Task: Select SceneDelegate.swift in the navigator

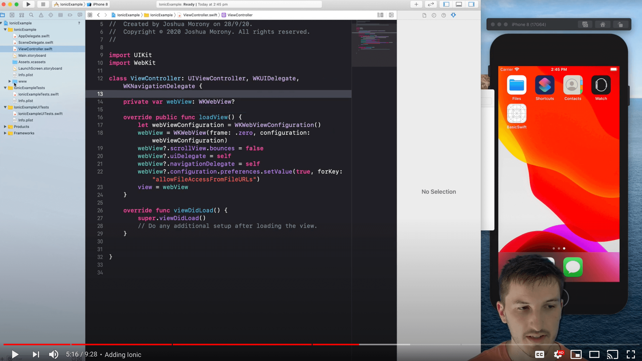Action: [x=35, y=43]
